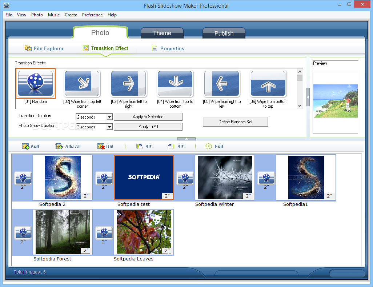Open the Create menu
373x287 pixels.
[71, 15]
